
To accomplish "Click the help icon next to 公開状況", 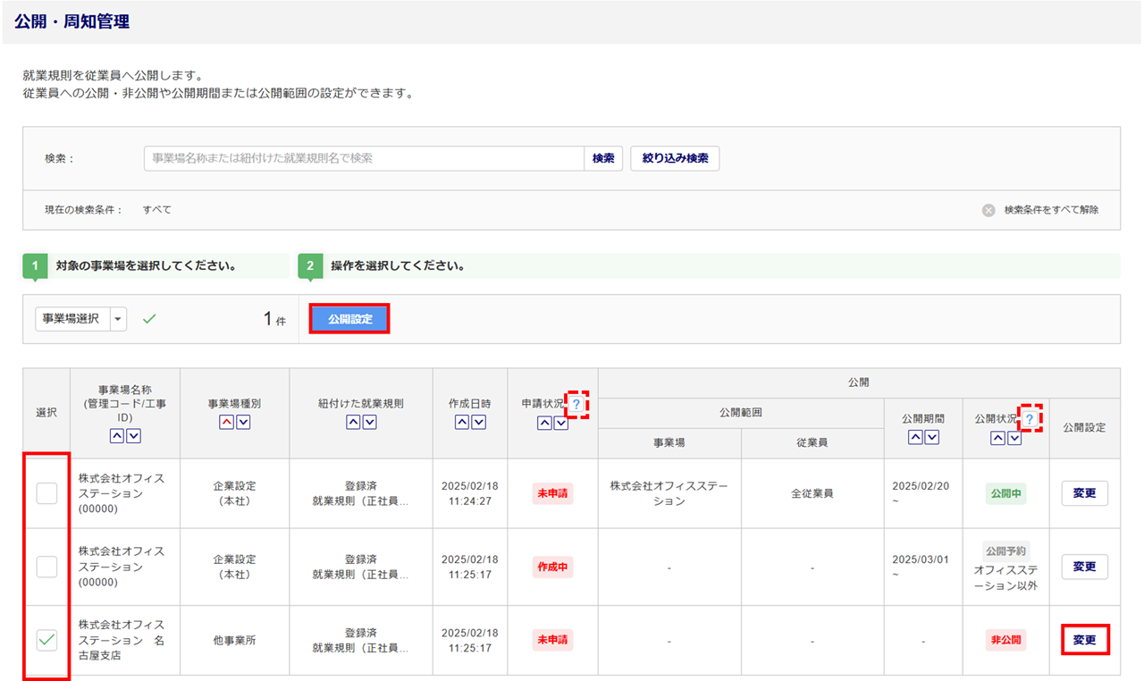I will (1030, 419).
